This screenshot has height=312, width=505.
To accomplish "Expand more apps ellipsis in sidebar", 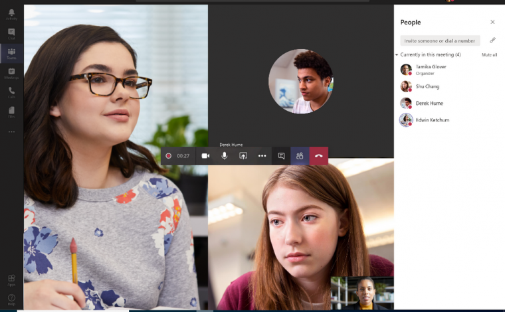I will pyautogui.click(x=11, y=131).
